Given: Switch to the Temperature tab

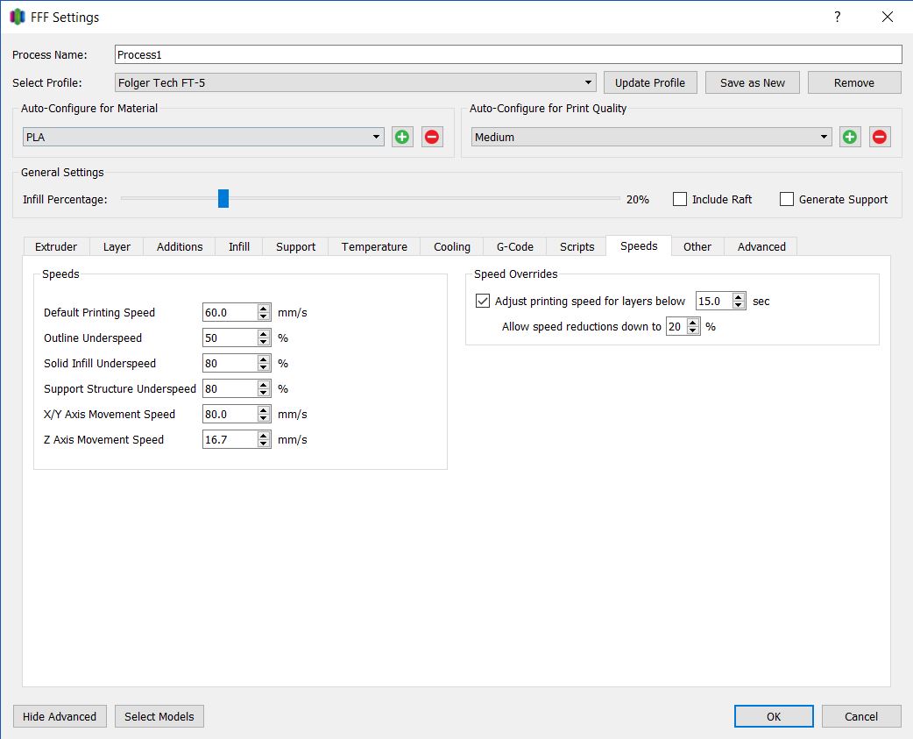Looking at the screenshot, I should [374, 246].
